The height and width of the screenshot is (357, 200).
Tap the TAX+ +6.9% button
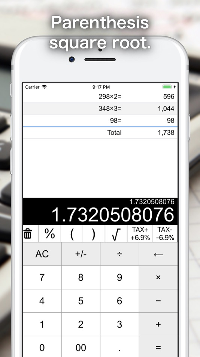tap(140, 234)
